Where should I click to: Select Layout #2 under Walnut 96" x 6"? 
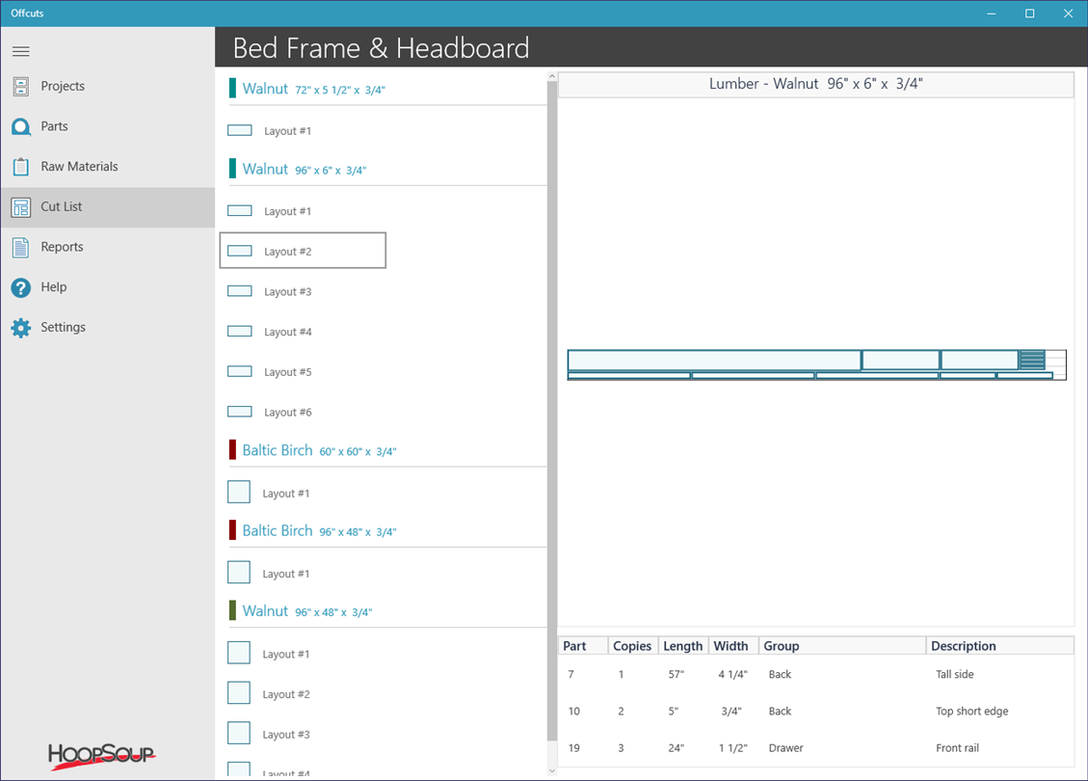303,251
